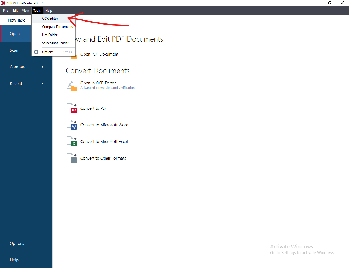349x268 pixels.
Task: Click Options at the sidebar bottom
Action: coord(17,243)
